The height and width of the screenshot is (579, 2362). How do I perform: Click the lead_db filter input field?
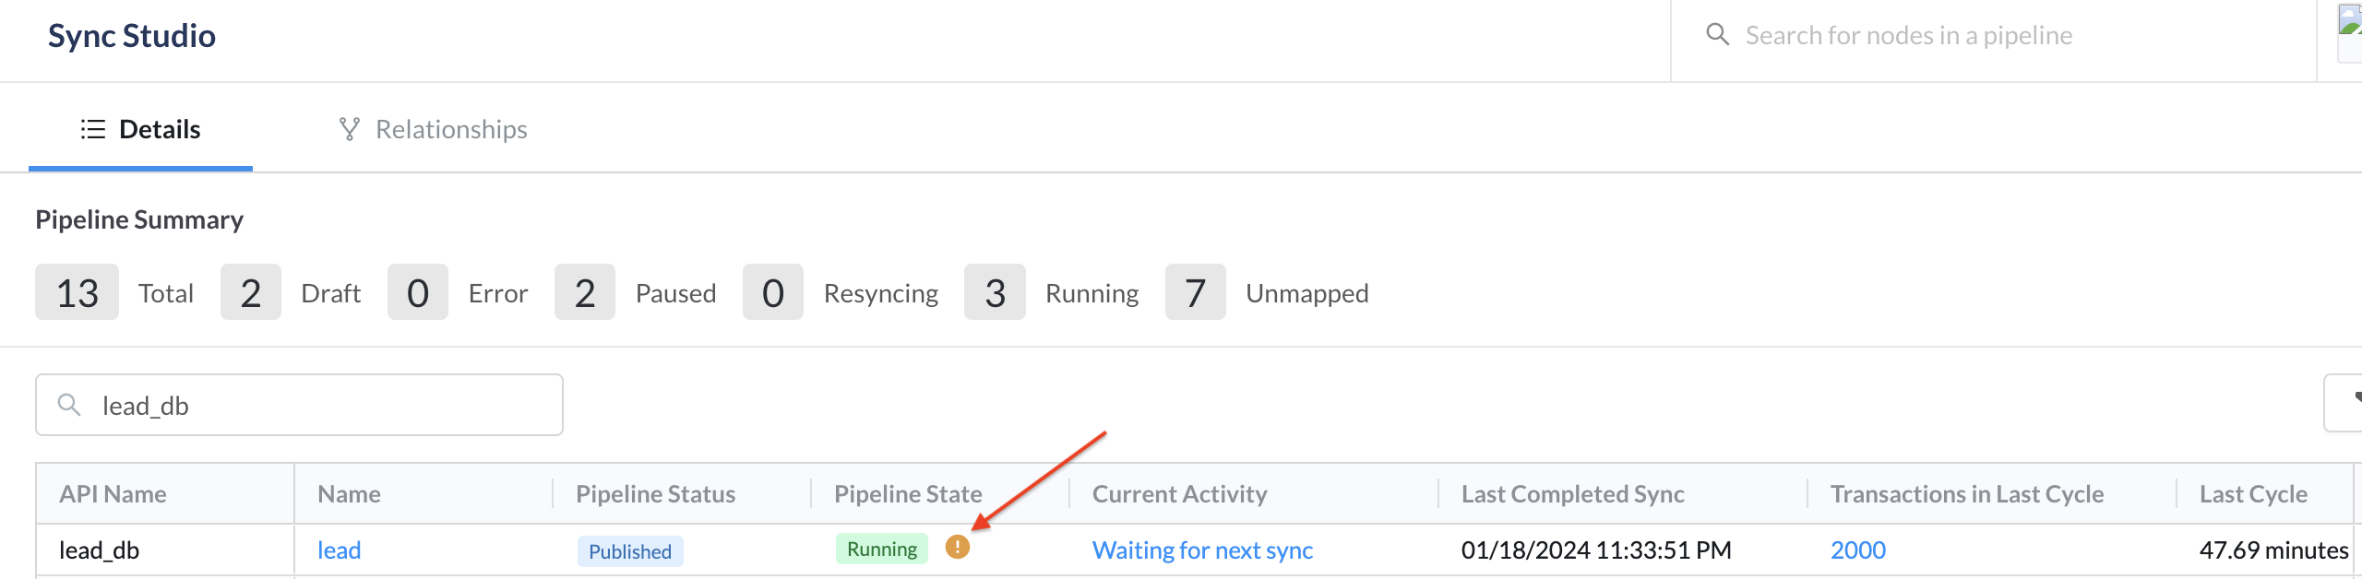pos(299,405)
